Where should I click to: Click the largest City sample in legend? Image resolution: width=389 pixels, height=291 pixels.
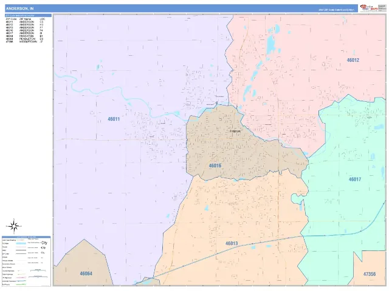point(44,242)
